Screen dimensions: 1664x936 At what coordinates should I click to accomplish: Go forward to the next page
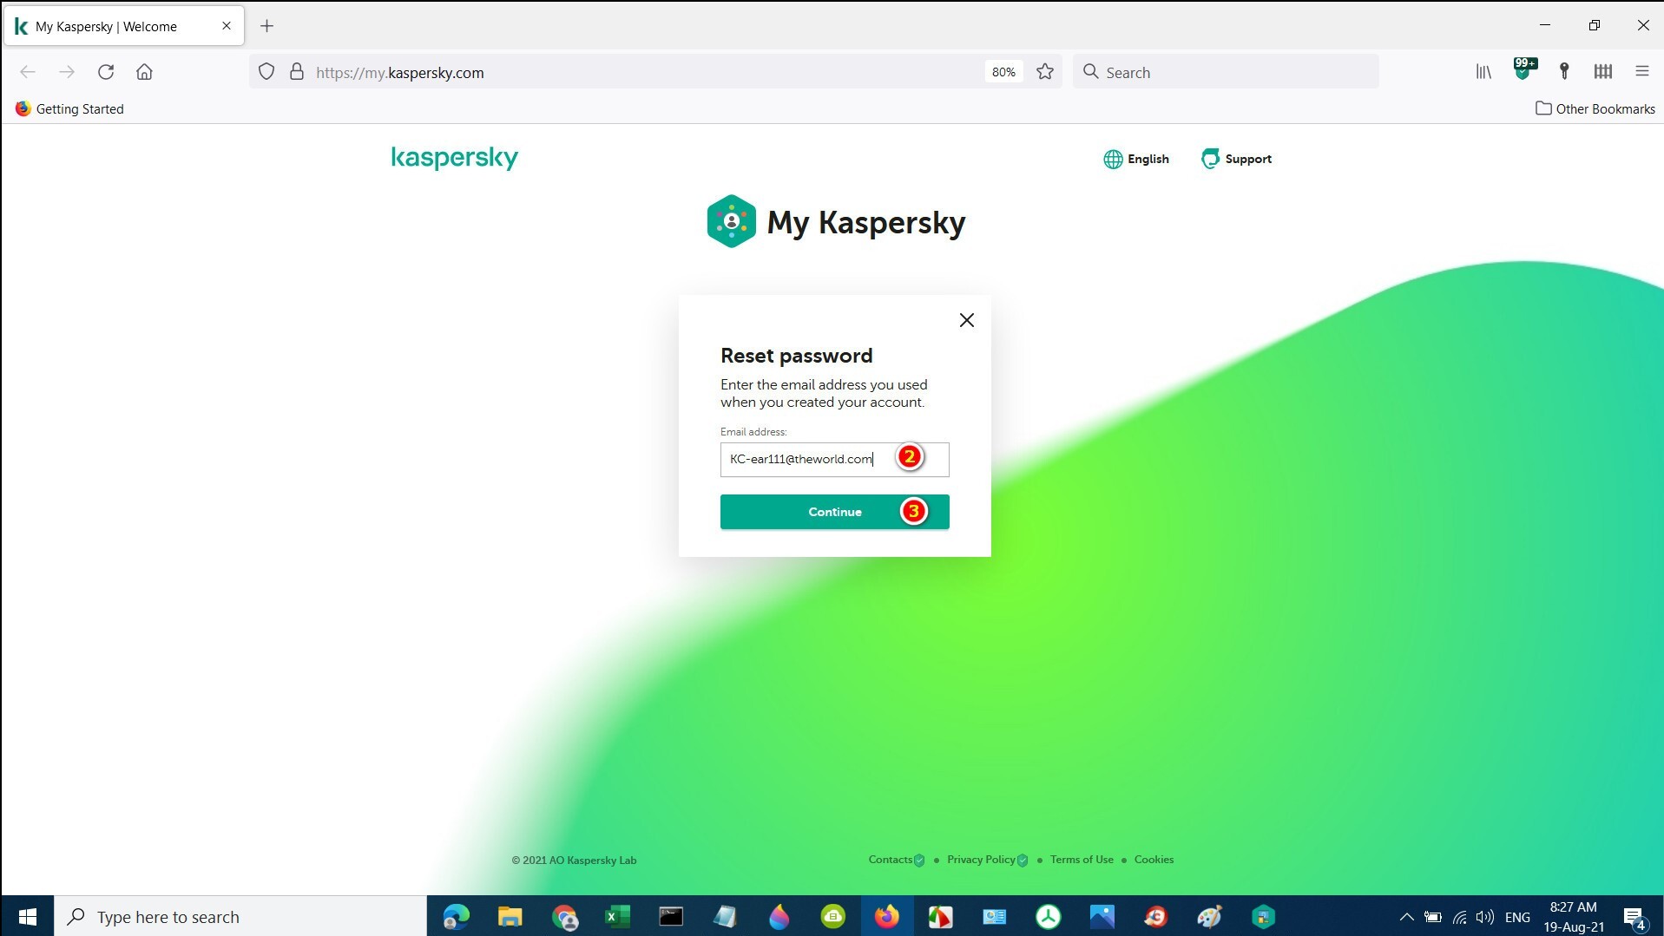pyautogui.click(x=67, y=72)
